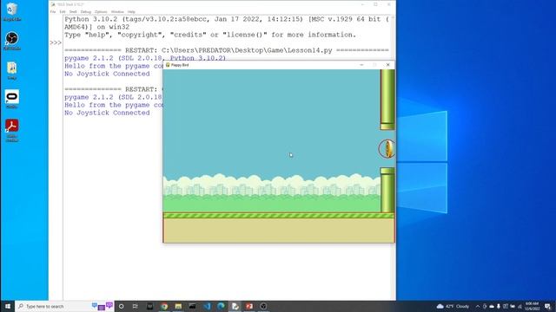
Task: Open Google Chrome from the taskbar
Action: [164, 306]
